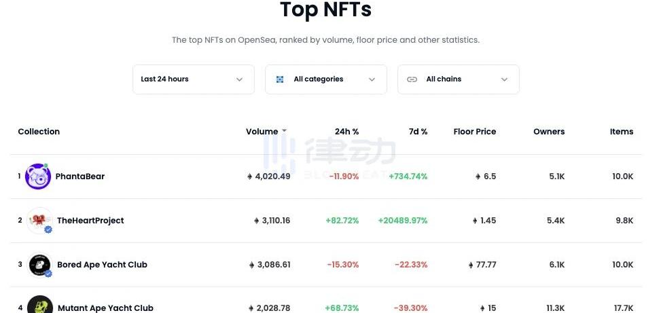This screenshot has width=659, height=313.
Task: Click the Bored Ape Yacht Club avatar
Action: pos(39,265)
